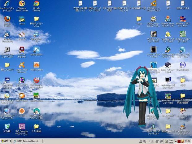Select the avast! Free Antivirus icon

22,65
